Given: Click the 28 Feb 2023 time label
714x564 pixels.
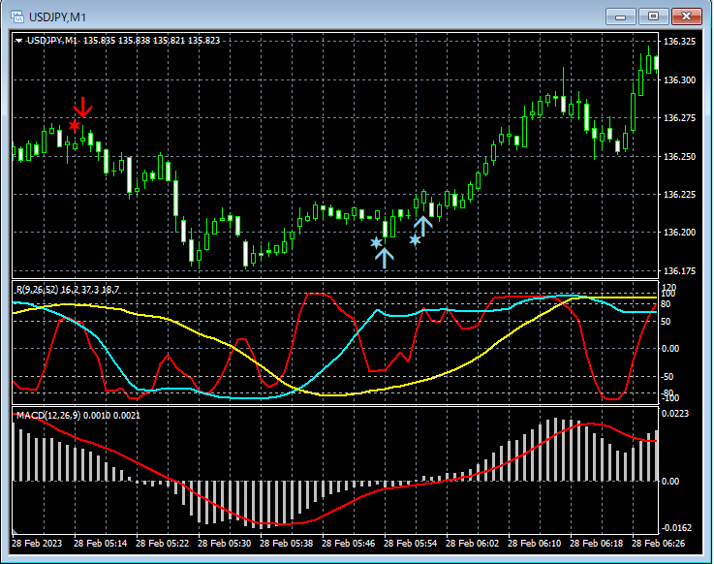Looking at the screenshot, I should pyautogui.click(x=37, y=544).
